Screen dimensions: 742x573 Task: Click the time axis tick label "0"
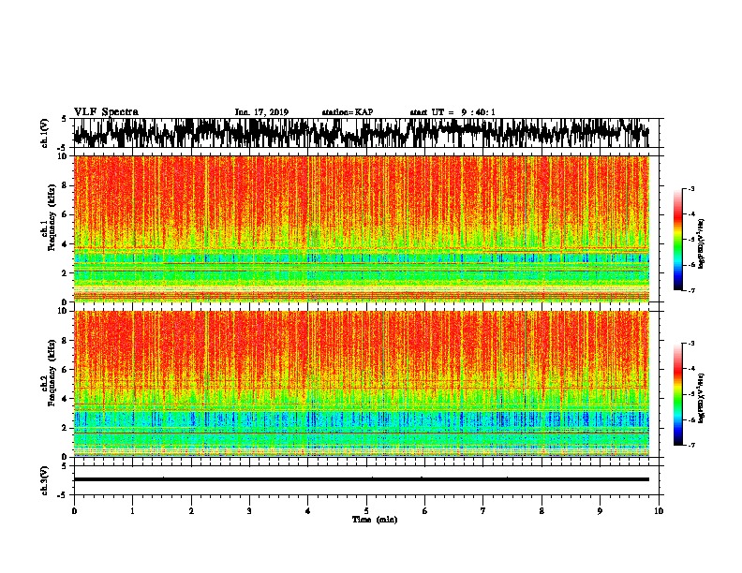tap(74, 511)
